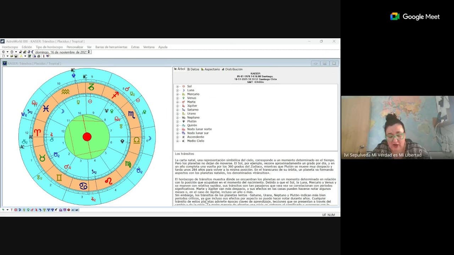The height and width of the screenshot is (255, 454).
Task: Click the context help question icon
Action: click(48, 56)
